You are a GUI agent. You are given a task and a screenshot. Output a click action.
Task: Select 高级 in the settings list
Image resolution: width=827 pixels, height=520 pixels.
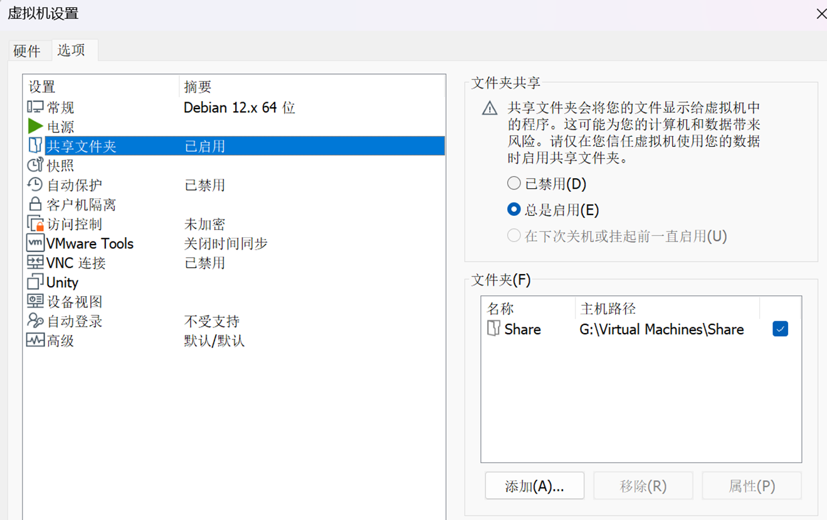pyautogui.click(x=60, y=341)
